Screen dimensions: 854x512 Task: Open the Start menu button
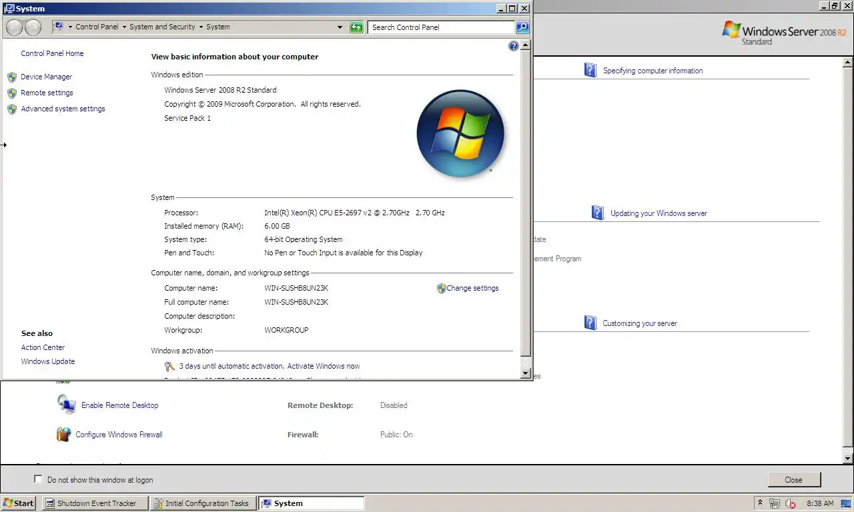click(x=19, y=503)
